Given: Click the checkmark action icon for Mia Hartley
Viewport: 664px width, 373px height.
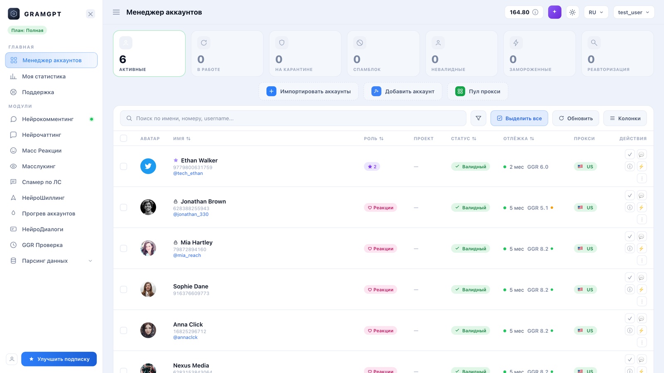Looking at the screenshot, I should click(x=630, y=237).
